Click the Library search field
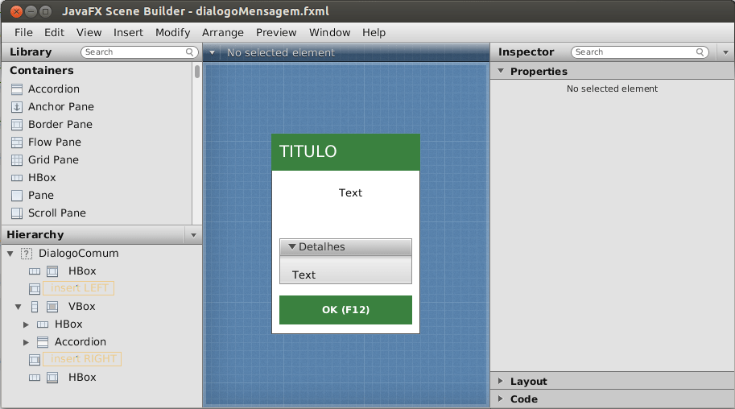 (139, 52)
